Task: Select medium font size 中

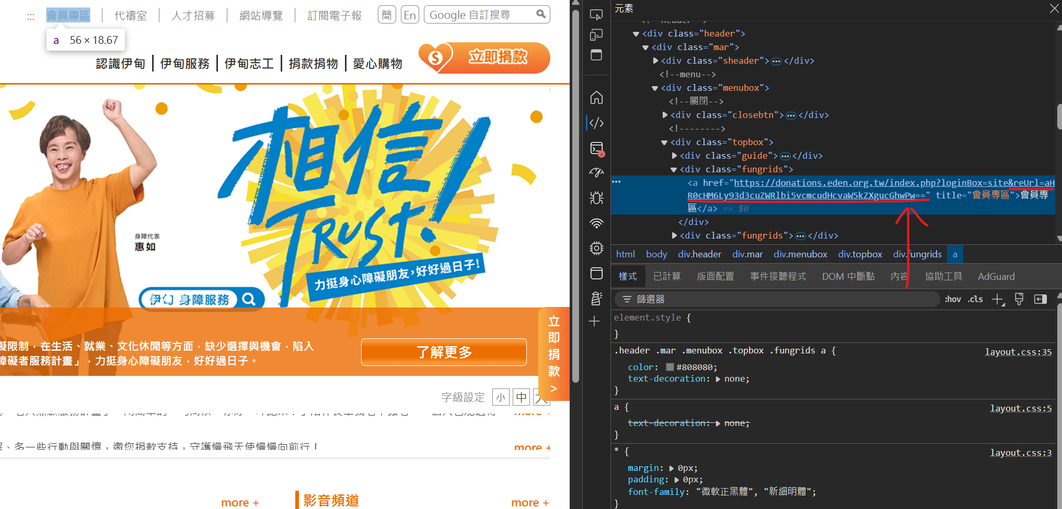Action: click(x=522, y=397)
